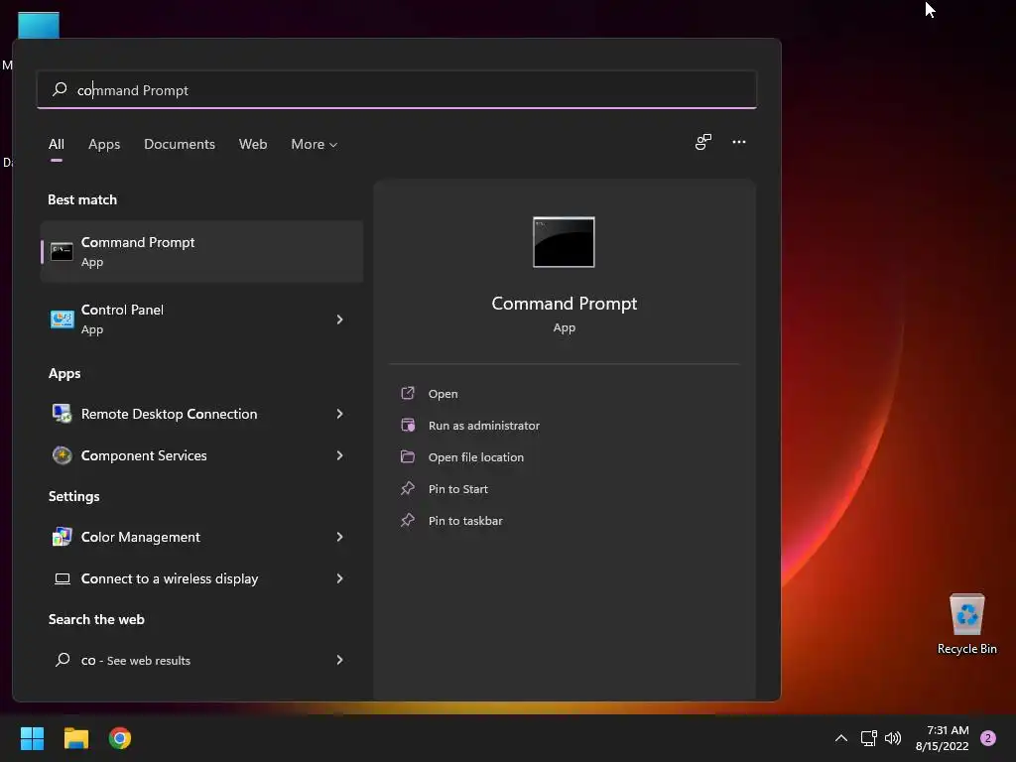Screen dimensions: 1016x762
Task: Expand Control Panel result chevron
Action: pyautogui.click(x=339, y=318)
